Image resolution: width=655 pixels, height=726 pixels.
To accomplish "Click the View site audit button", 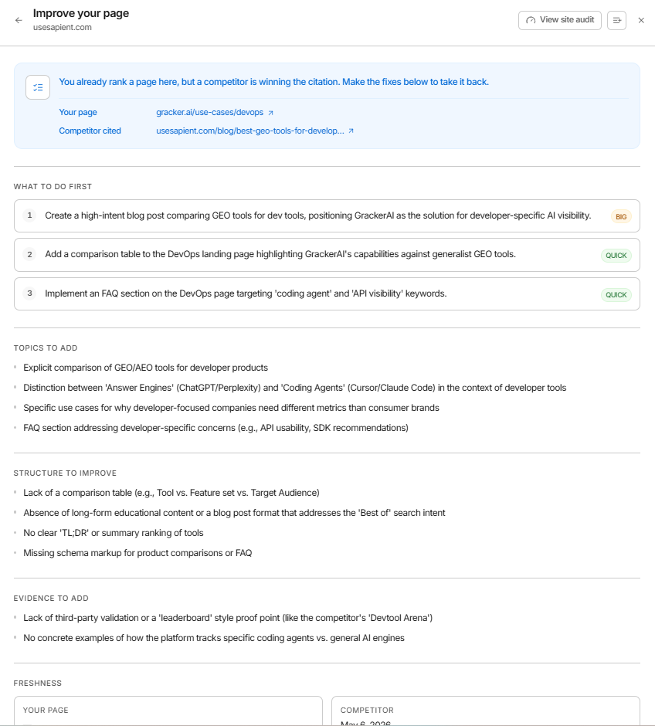I will coord(560,20).
